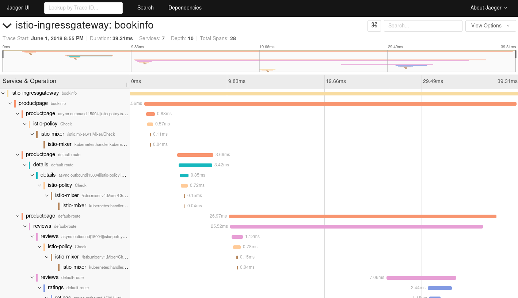Click the 0.88ms productpage span bar
Screen dimensions: 518x298
tap(151, 114)
